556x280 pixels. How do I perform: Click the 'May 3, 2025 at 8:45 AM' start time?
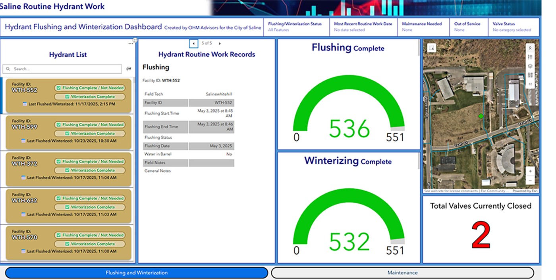(215, 113)
